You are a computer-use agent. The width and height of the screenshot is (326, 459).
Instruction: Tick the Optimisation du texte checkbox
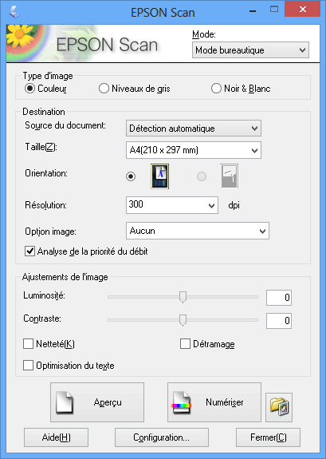click(28, 366)
